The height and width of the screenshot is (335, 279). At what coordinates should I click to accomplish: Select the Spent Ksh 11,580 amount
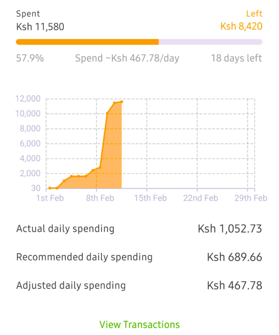click(x=40, y=27)
